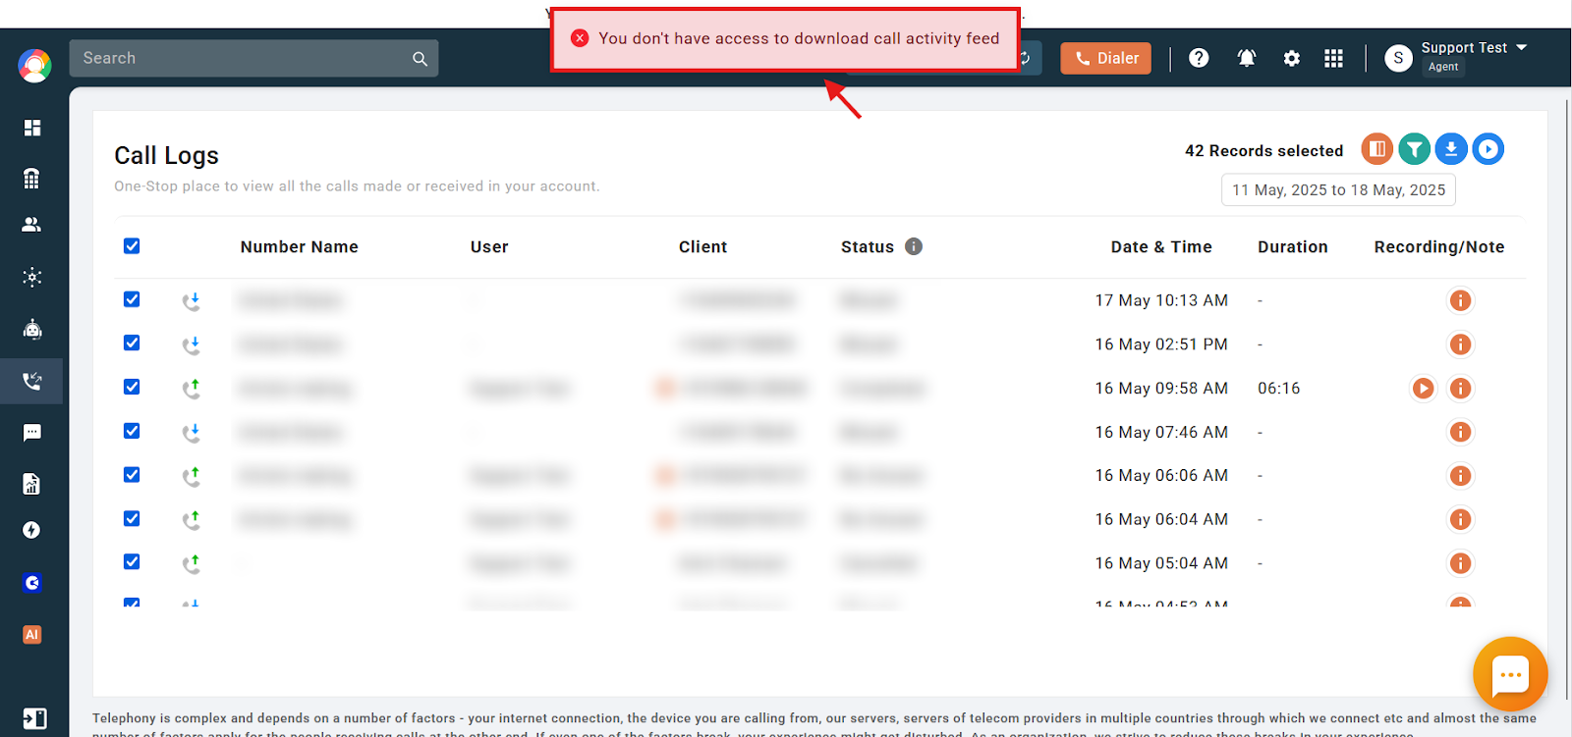
Task: Click the app logo in the top left
Action: 34,66
